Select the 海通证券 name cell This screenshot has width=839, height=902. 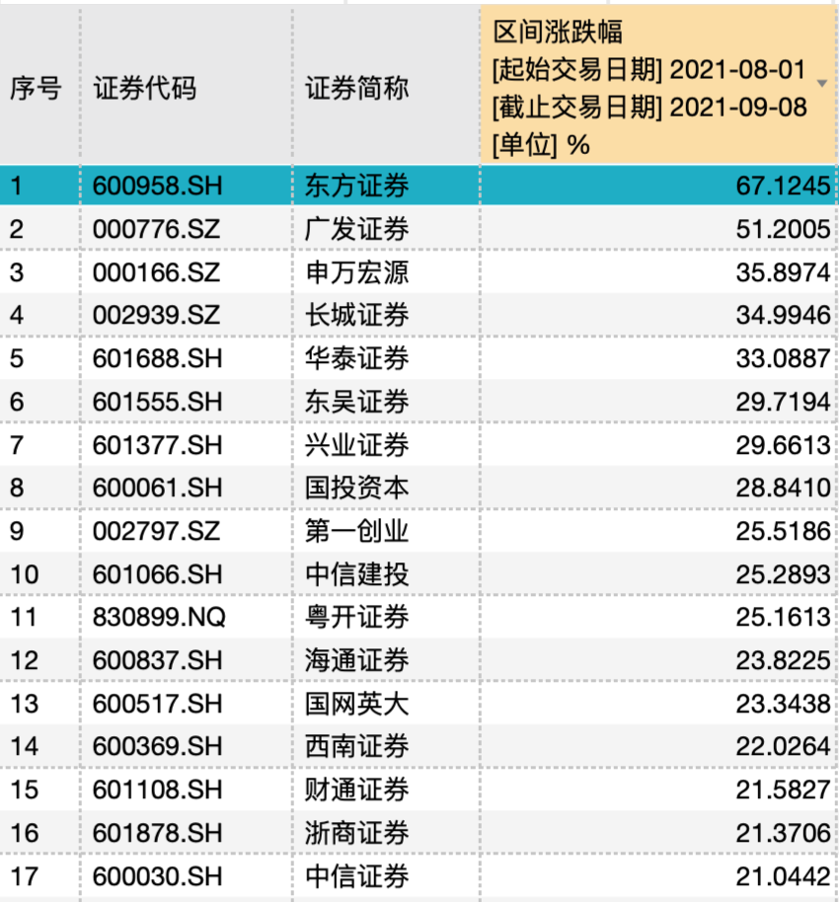pos(356,660)
